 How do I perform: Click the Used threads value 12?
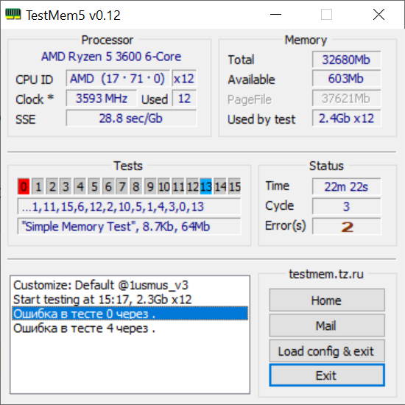pyautogui.click(x=184, y=98)
